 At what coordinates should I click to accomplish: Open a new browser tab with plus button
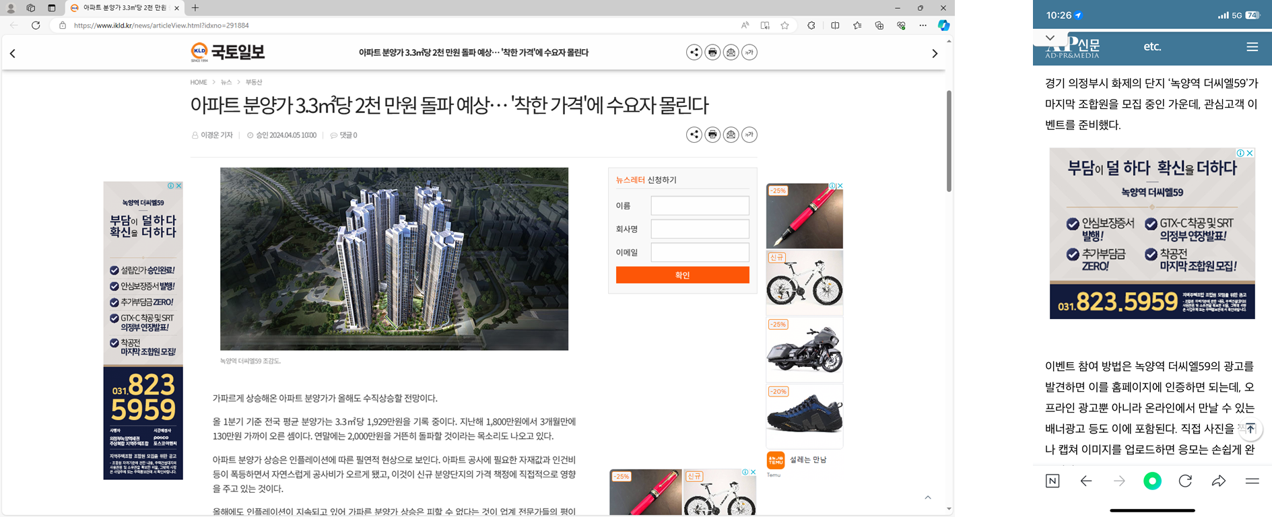pyautogui.click(x=195, y=8)
